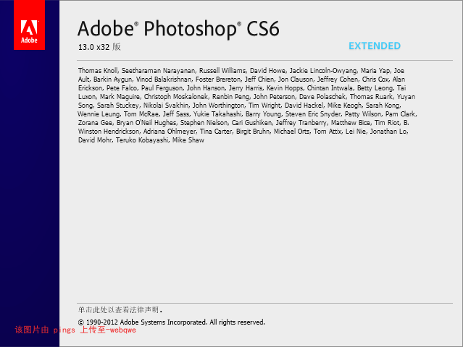
Task: Click the red Adobe logo
Action: click(x=29, y=25)
